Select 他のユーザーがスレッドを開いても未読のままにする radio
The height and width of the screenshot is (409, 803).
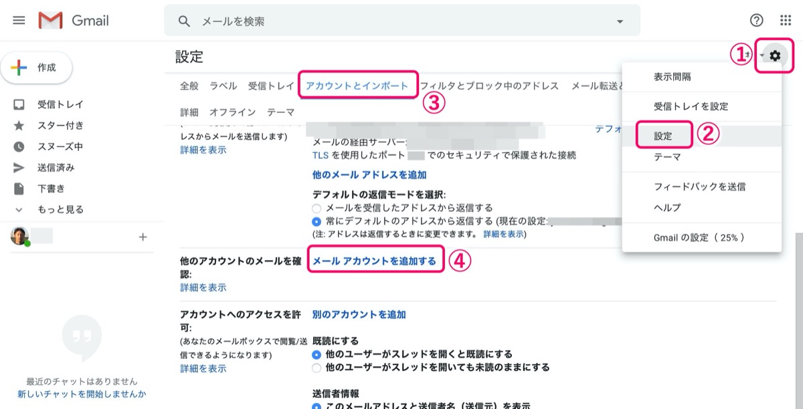pos(317,367)
